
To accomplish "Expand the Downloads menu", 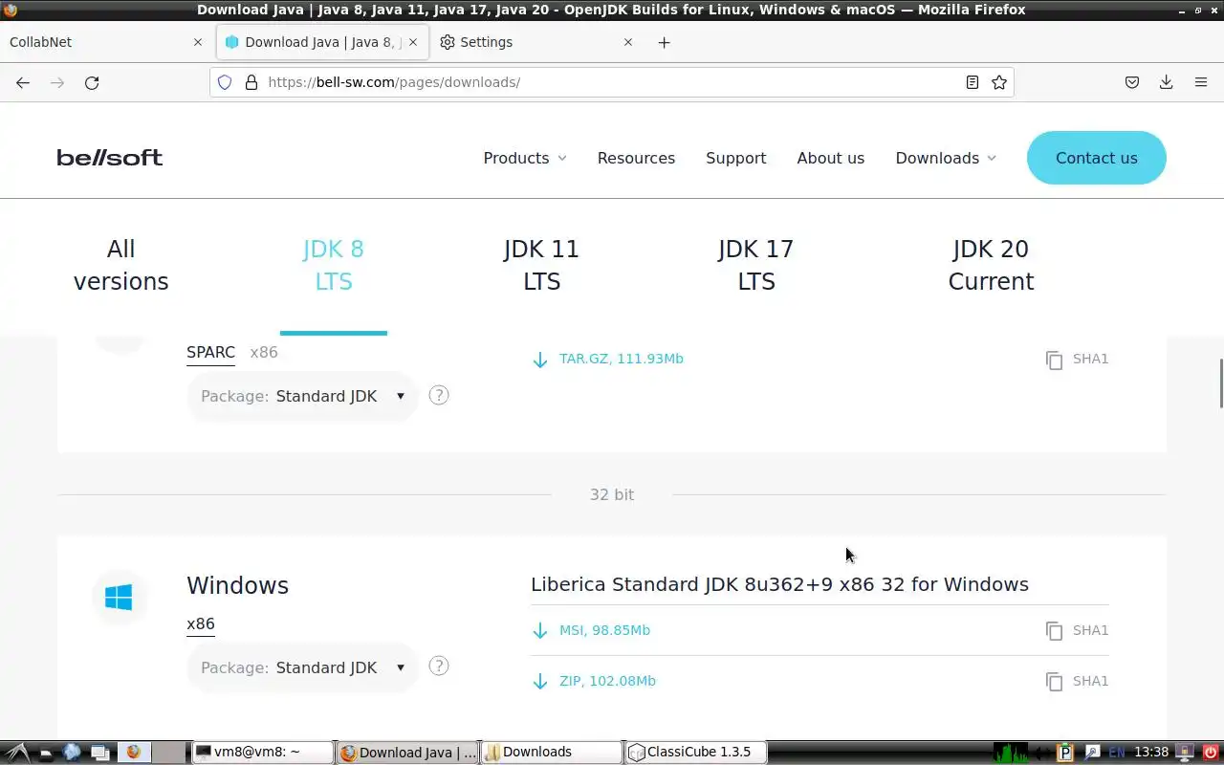I will (x=946, y=158).
